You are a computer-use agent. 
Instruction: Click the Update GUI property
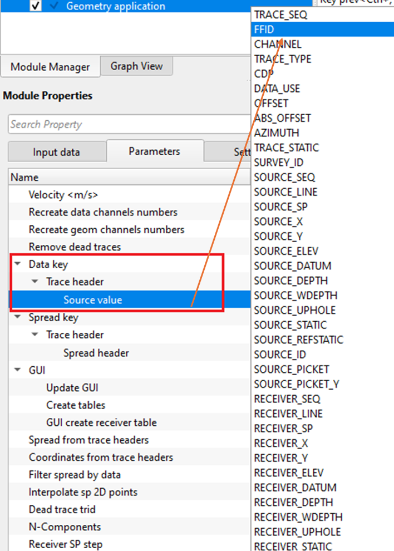(x=72, y=388)
